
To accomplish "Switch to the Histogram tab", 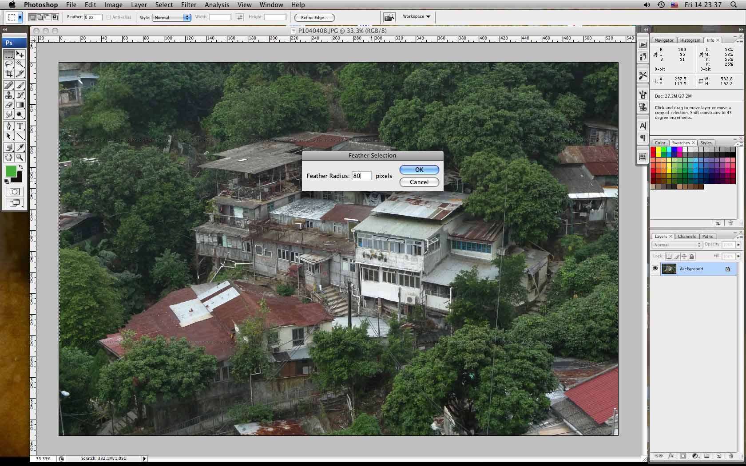I will [690, 40].
